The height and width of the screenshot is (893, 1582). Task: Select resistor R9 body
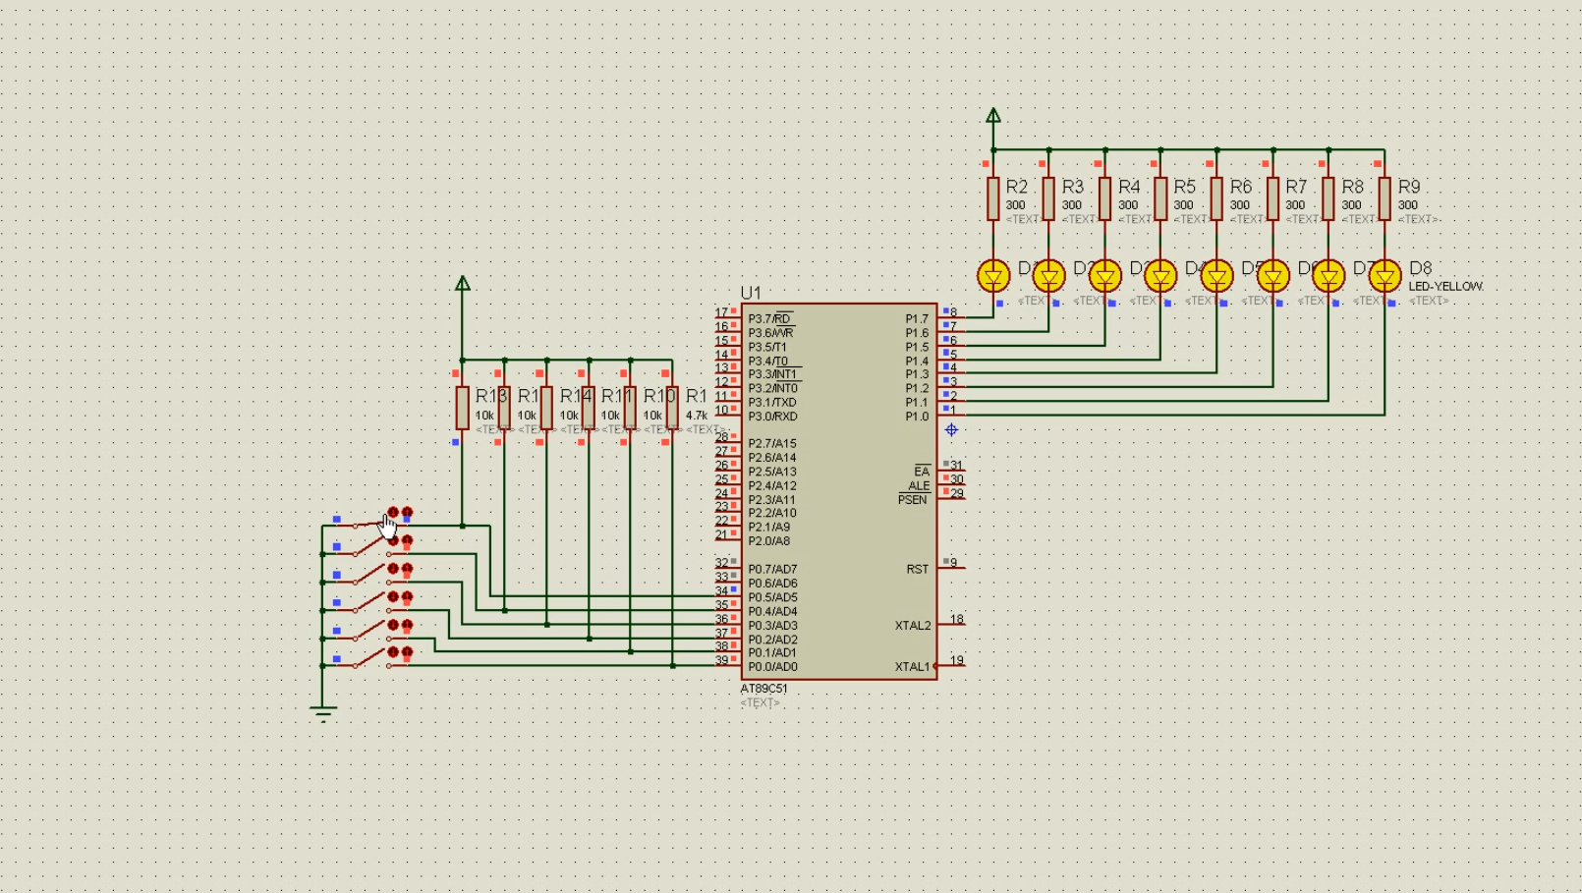click(x=1384, y=198)
